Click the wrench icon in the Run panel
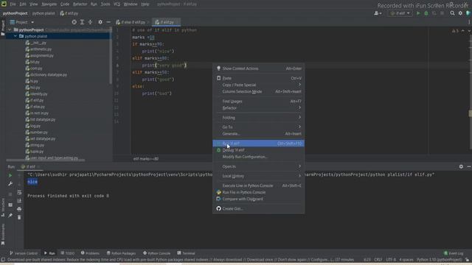This screenshot has height=265, width=472. coord(10,183)
